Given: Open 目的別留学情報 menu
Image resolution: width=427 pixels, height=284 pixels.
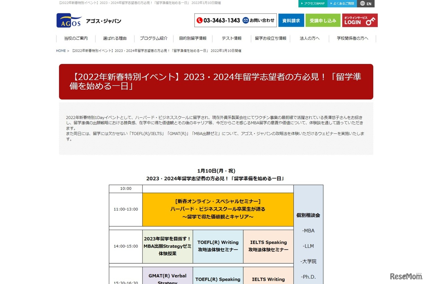Looking at the screenshot, I should click(193, 38).
